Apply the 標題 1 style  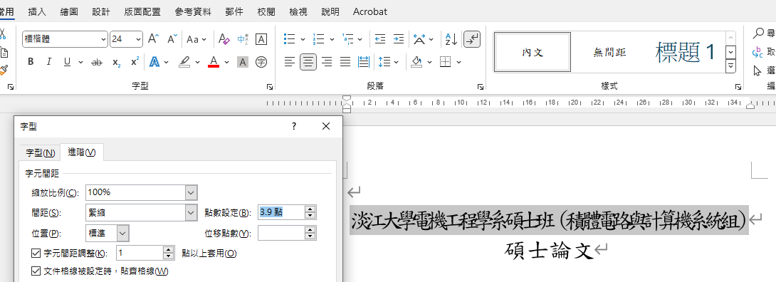click(686, 52)
